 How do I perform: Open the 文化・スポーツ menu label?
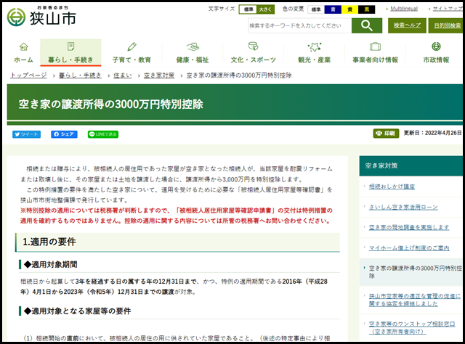point(254,60)
